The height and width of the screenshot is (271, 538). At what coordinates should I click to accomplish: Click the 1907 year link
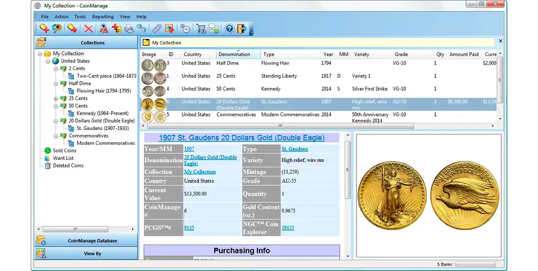tap(189, 149)
